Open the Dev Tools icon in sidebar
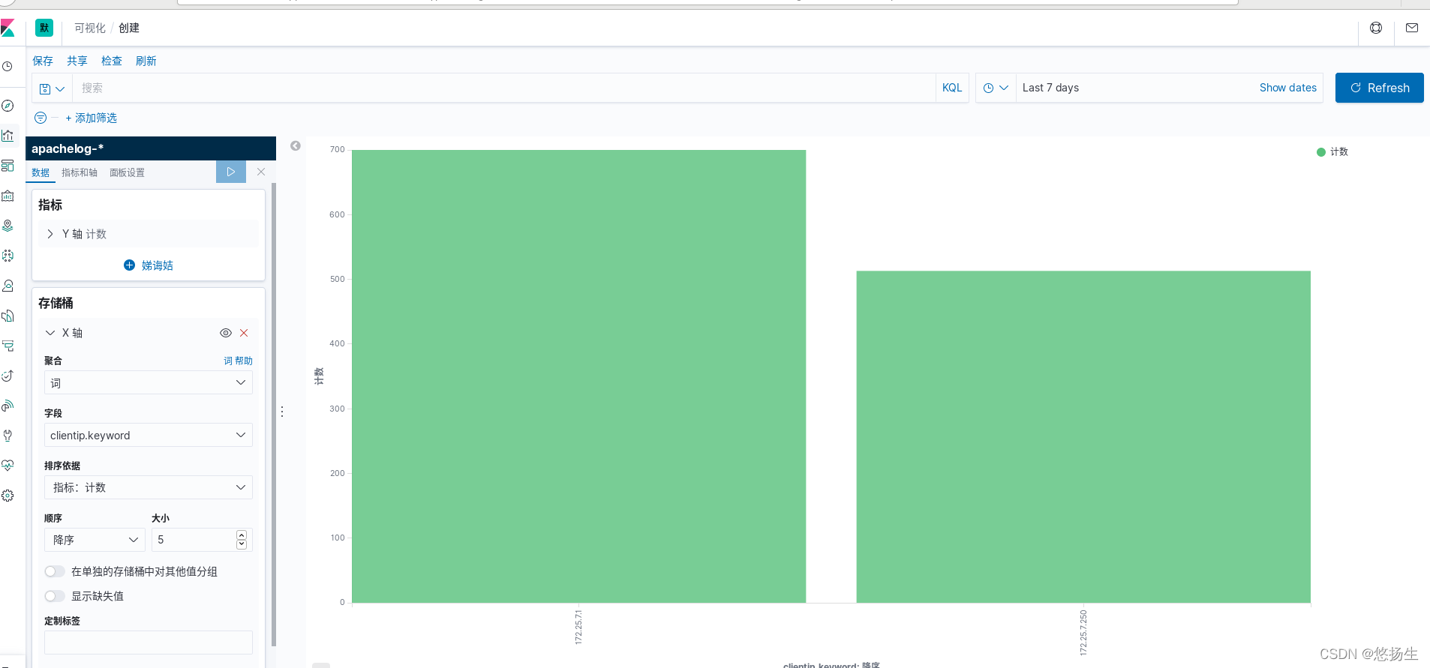Viewport: 1430px width, 668px height. coord(8,436)
